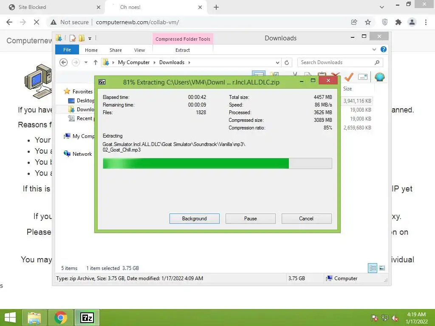Open recent locations dropdown in Explorer
This screenshot has height=326, width=435.
(x=86, y=62)
